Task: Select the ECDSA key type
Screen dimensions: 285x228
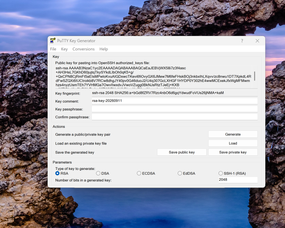Action: 146,173
